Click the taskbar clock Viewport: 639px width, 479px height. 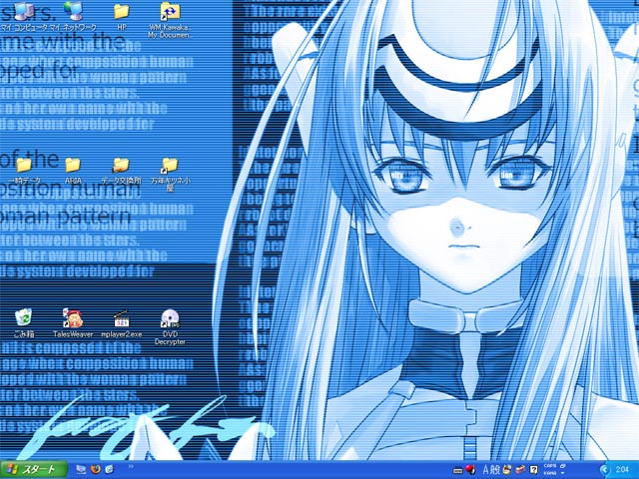(622, 470)
